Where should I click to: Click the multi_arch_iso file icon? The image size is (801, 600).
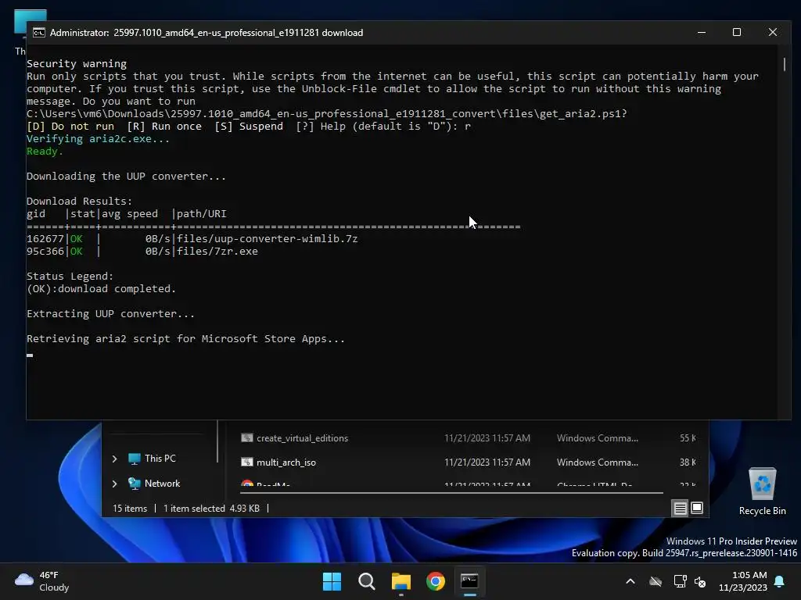[247, 462]
